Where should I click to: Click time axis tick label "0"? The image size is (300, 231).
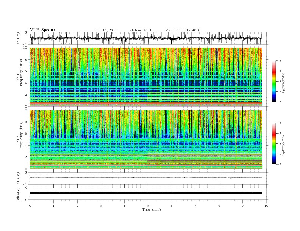(x=30, y=206)
